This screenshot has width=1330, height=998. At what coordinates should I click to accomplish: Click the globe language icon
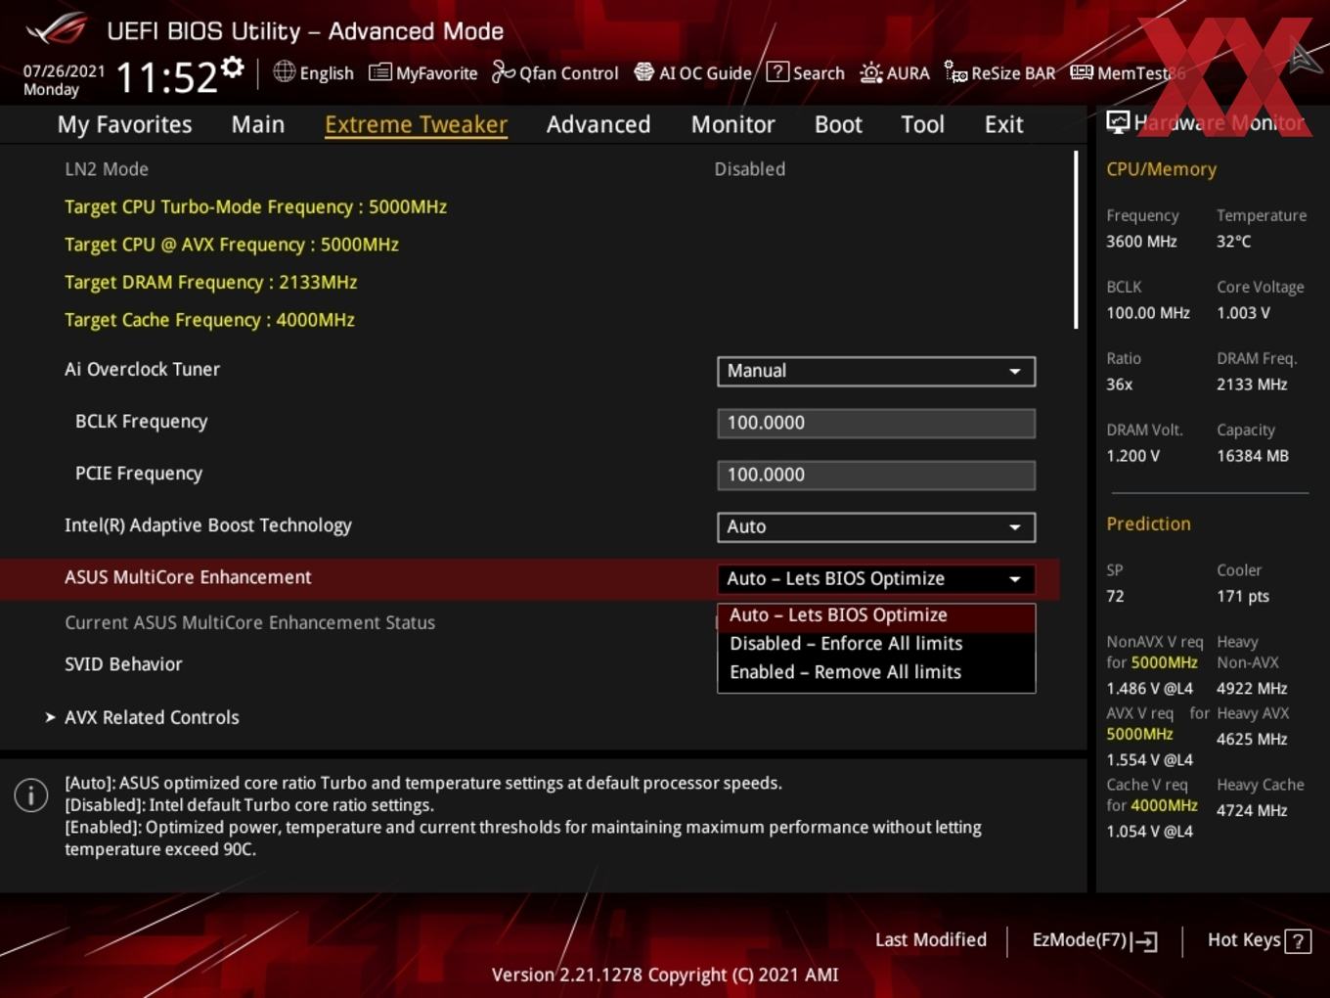pyautogui.click(x=284, y=71)
